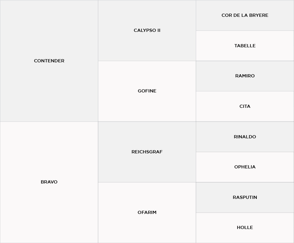Click the HOLLE cell

pyautogui.click(x=245, y=228)
